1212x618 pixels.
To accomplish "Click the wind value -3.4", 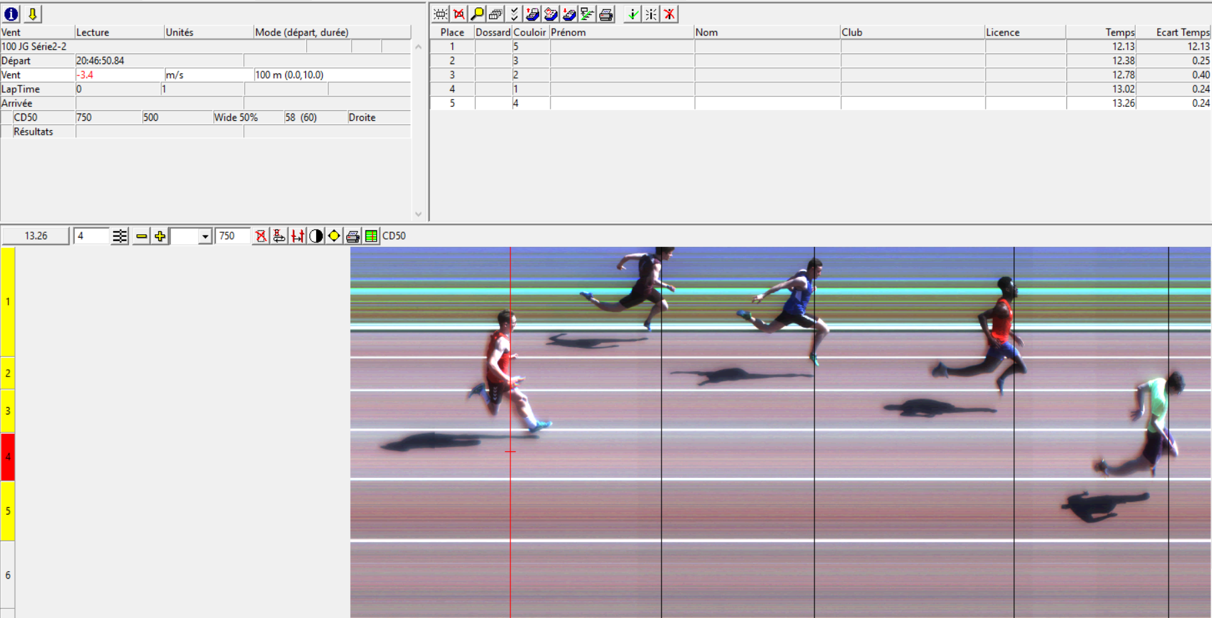I will click(x=85, y=75).
